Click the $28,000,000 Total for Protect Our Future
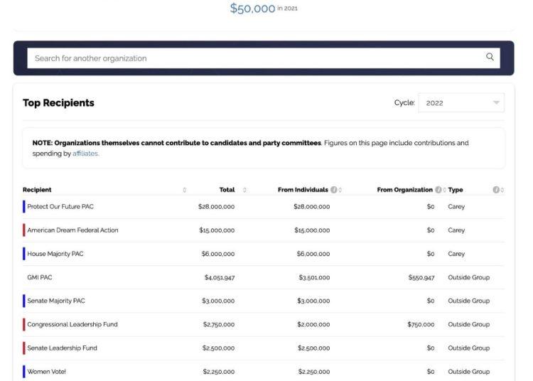 [x=216, y=207]
